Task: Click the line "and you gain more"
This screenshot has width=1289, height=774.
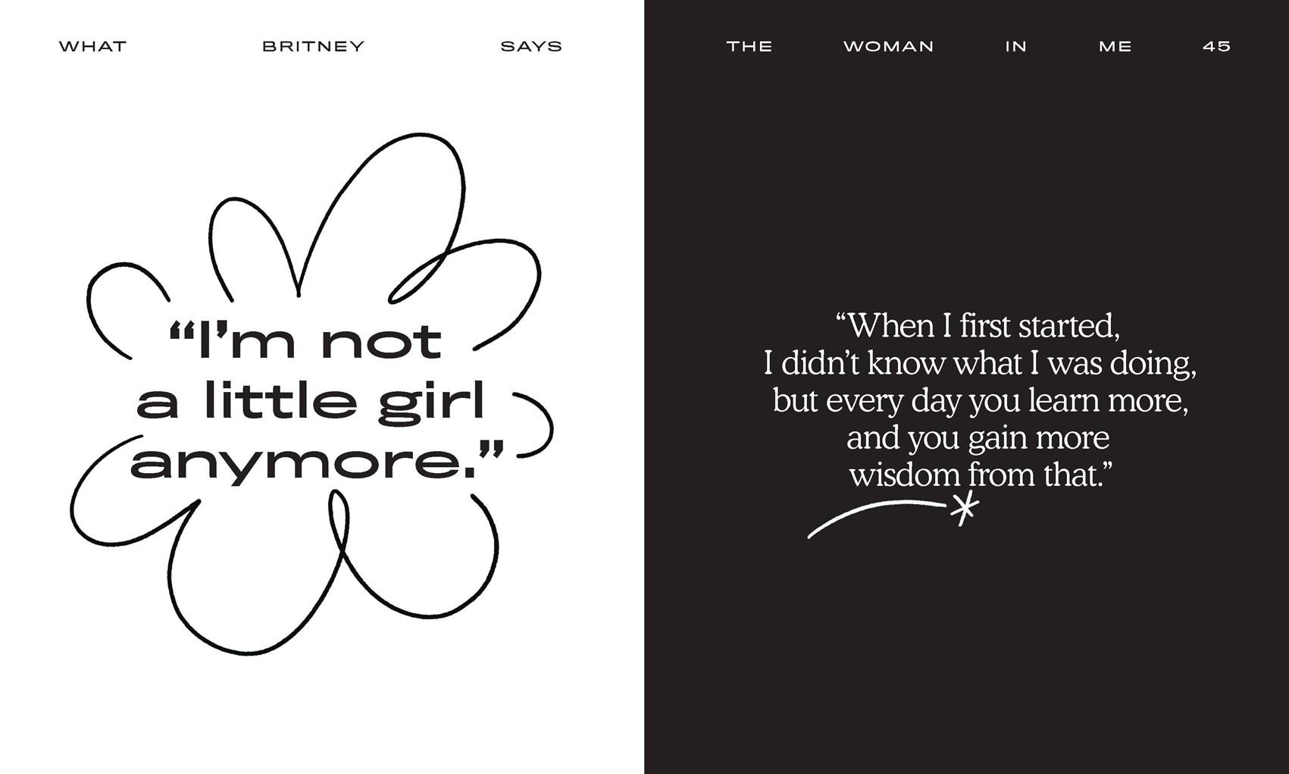Action: tap(978, 437)
